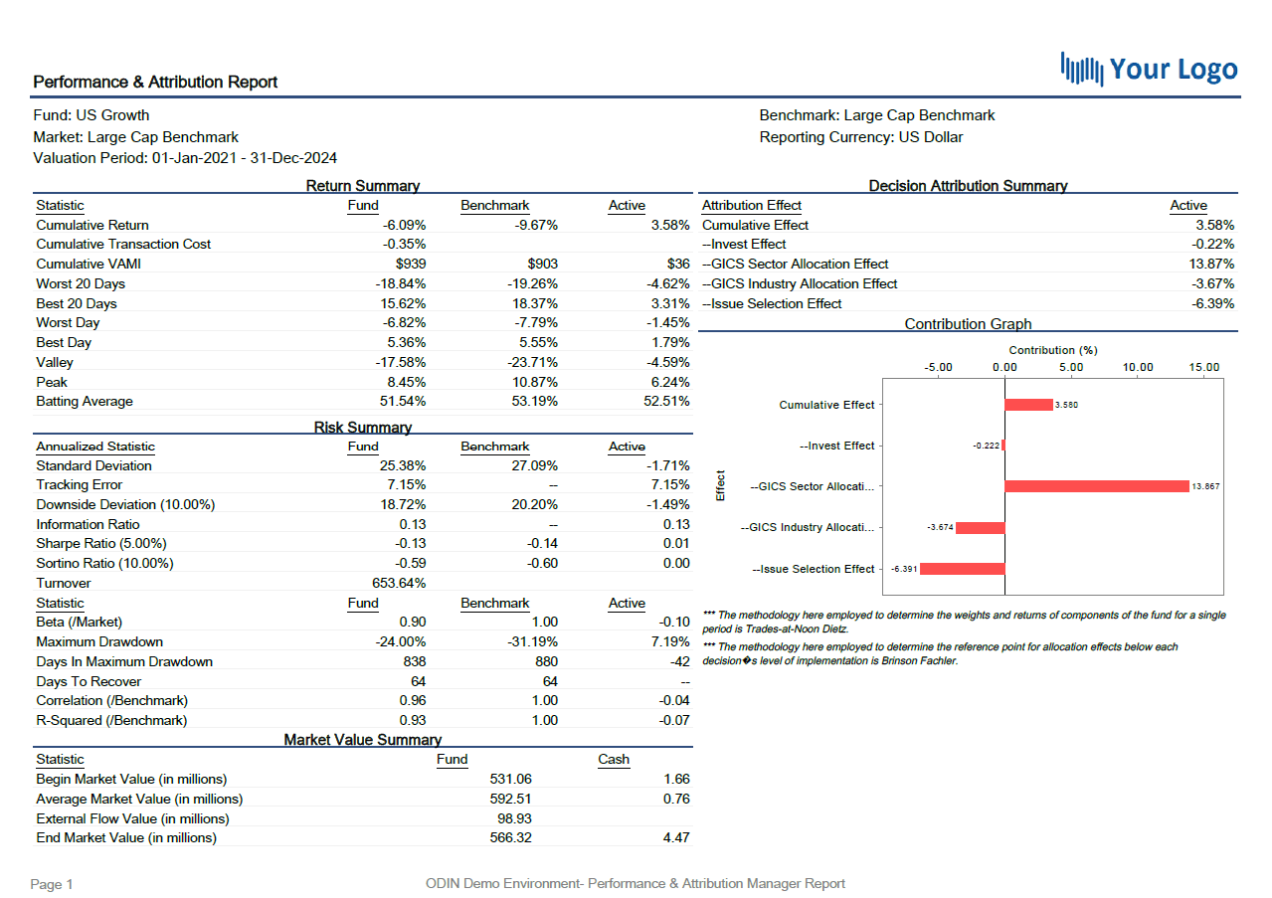This screenshot has height=898, width=1272.
Task: Click the red Issue Selection Effect bar
Action: 963,569
